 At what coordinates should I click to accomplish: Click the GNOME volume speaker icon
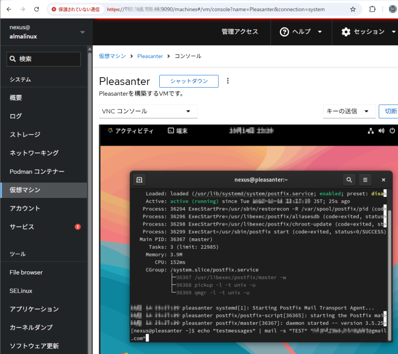(382, 131)
